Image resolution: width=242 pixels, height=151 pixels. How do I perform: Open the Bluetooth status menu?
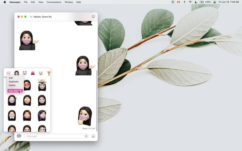185,2
